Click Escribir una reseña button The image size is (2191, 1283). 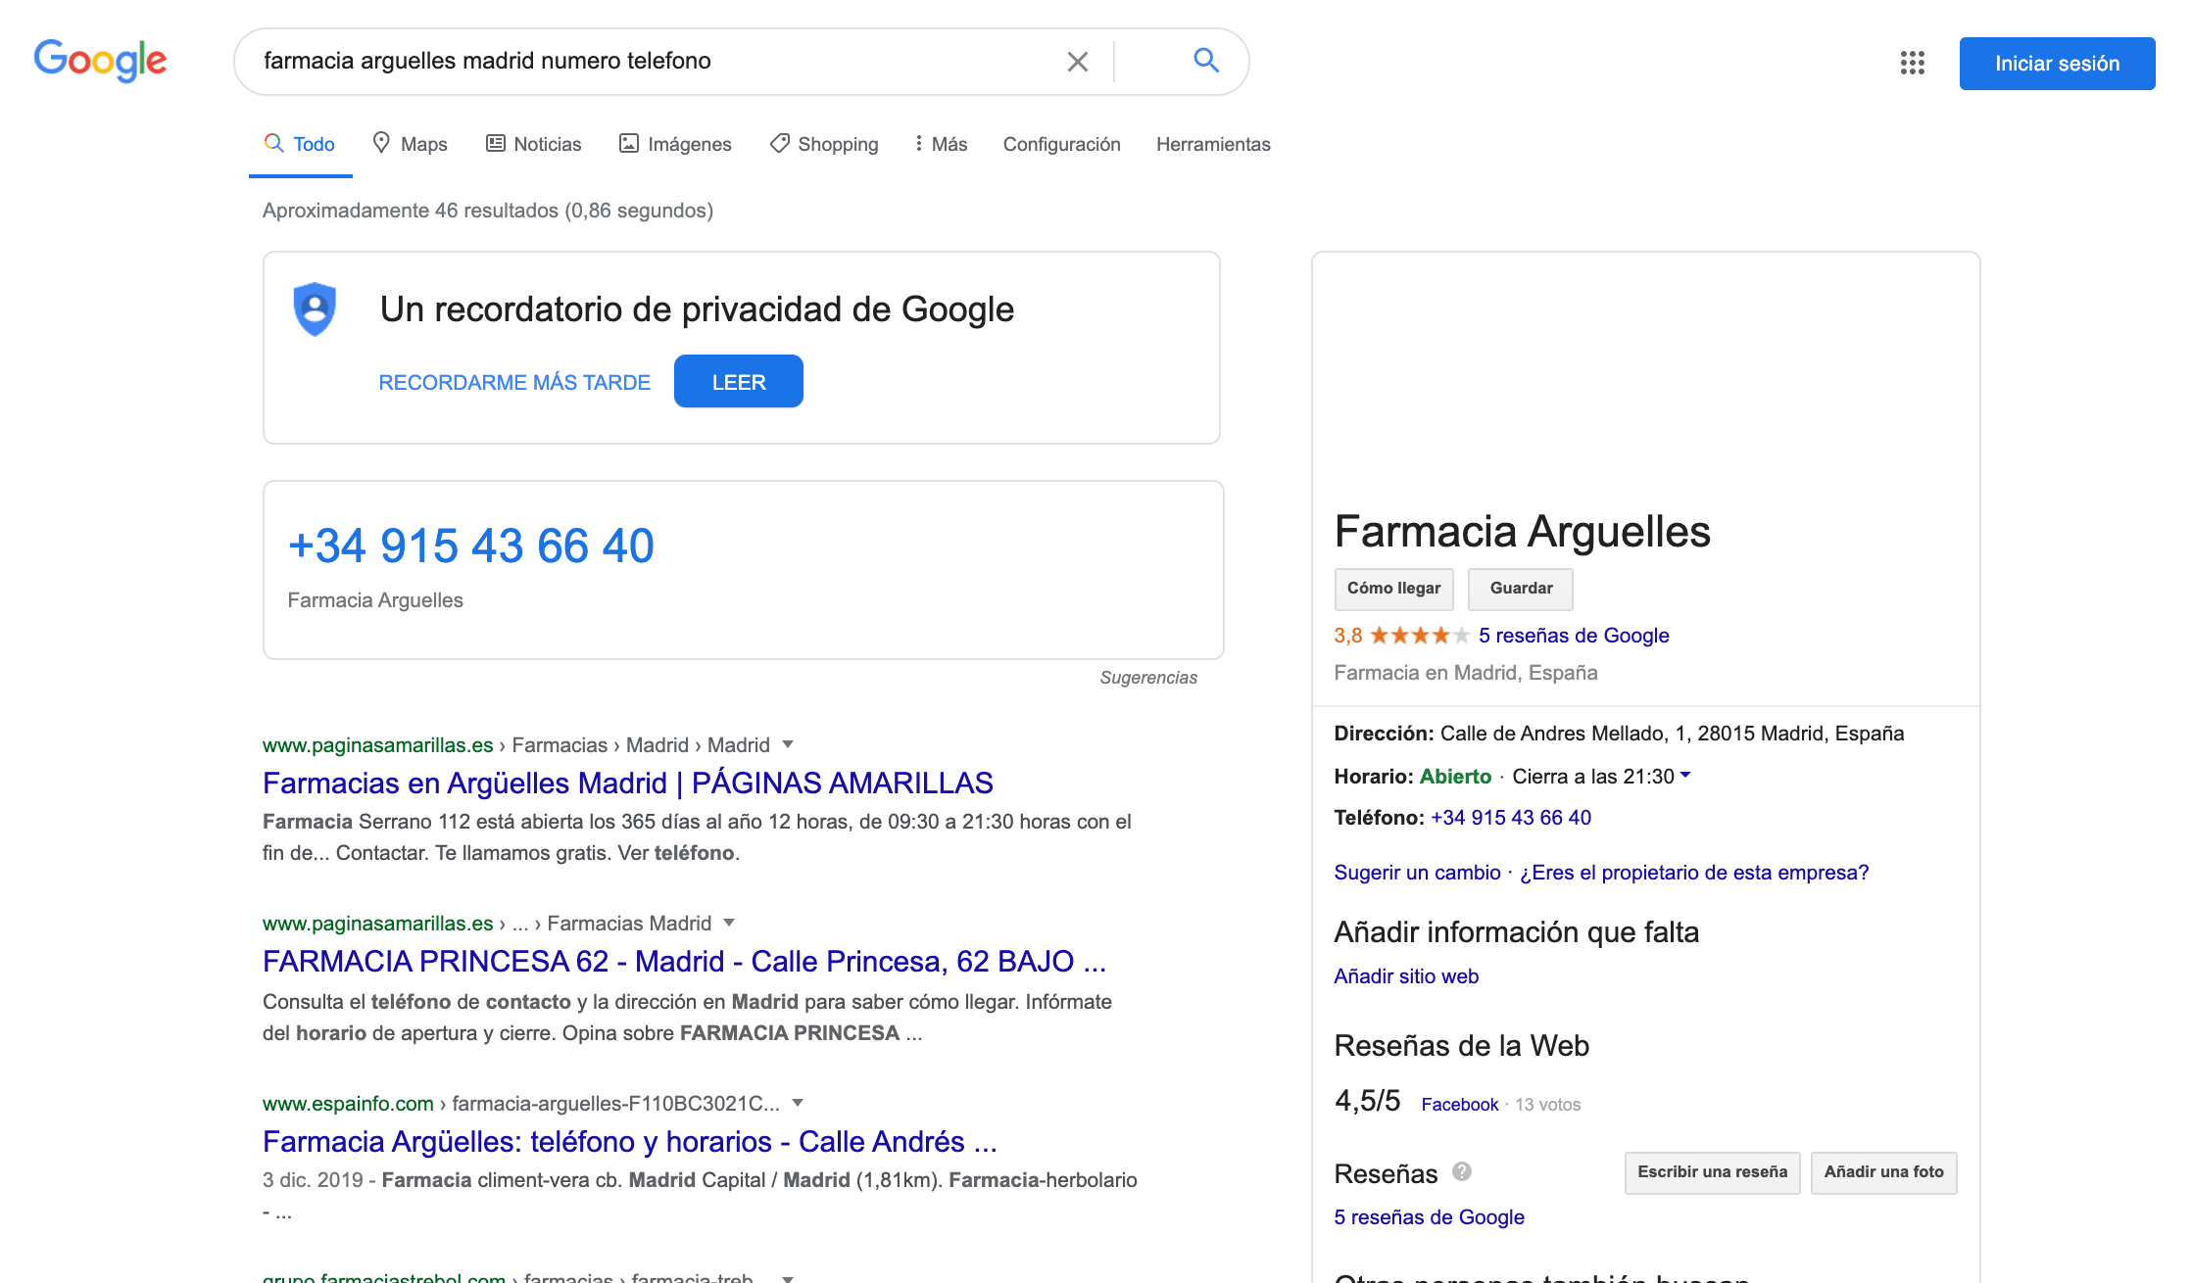(1712, 1172)
